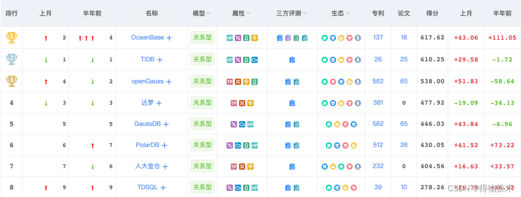Expand TDSQL with its plus sign
This screenshot has height=197, width=521.
(x=163, y=187)
